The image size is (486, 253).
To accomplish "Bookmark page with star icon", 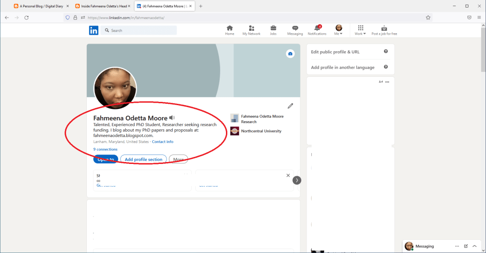I will point(428,18).
